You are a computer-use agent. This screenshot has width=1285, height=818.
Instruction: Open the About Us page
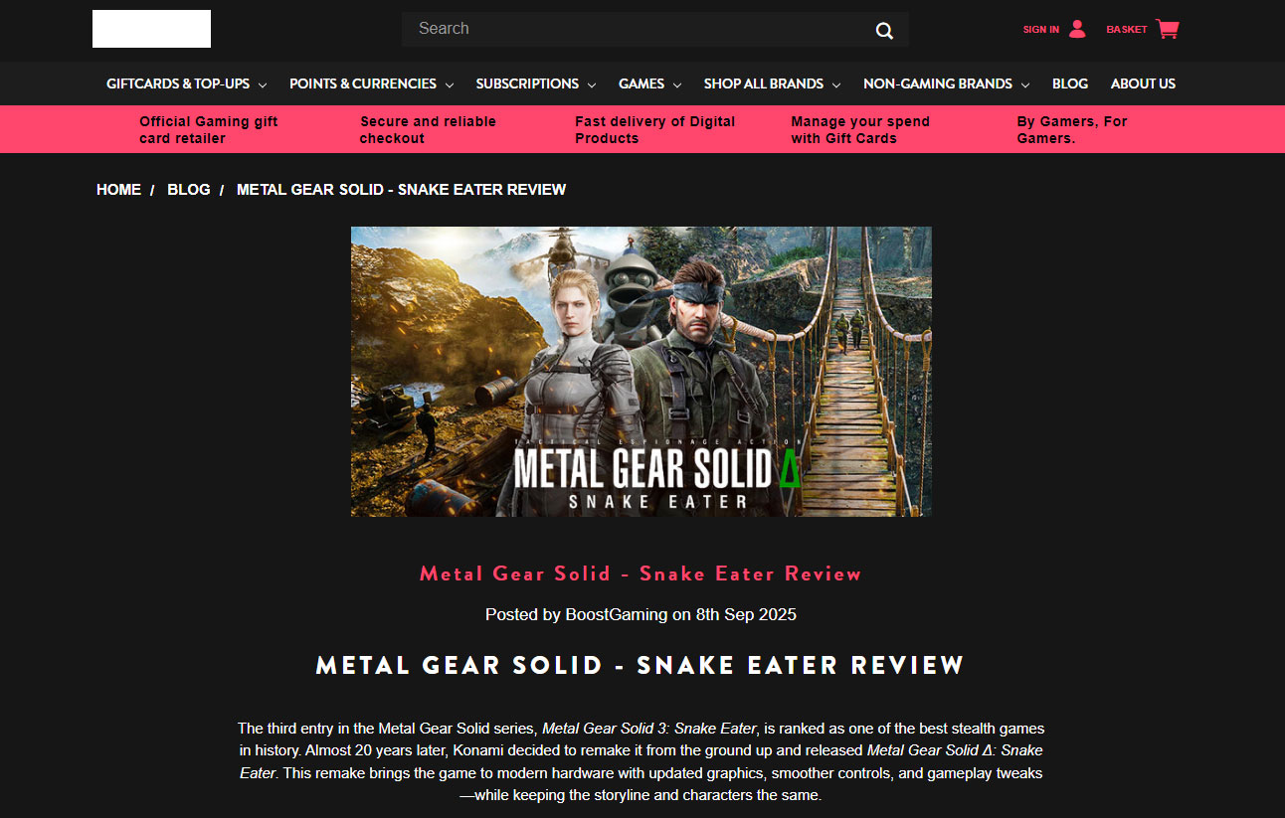click(1143, 83)
